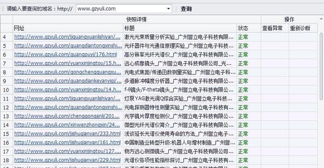Open the yuanxinjingtou/15 link

coord(67,63)
